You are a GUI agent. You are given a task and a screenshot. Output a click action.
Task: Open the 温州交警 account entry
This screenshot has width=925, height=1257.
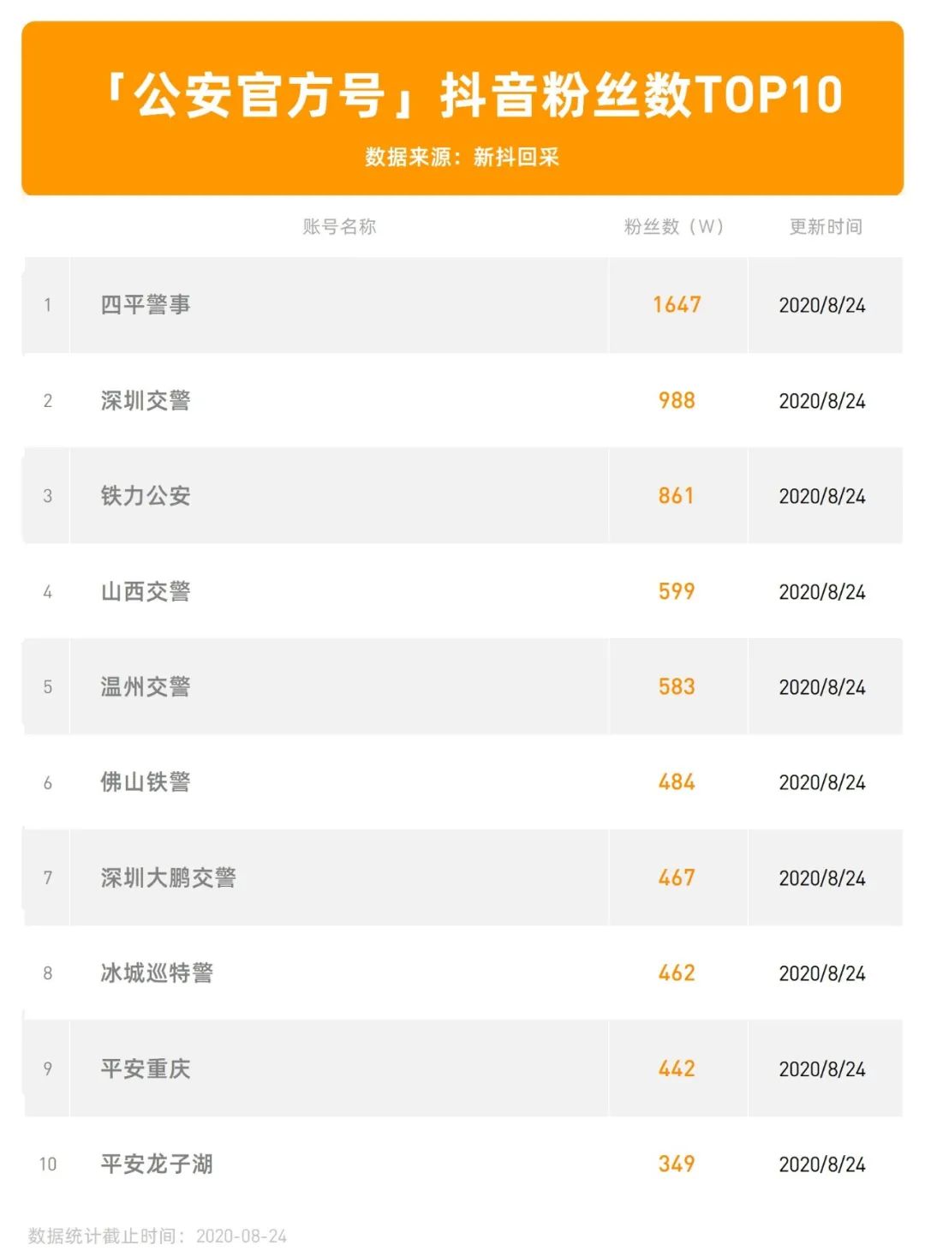(x=146, y=687)
